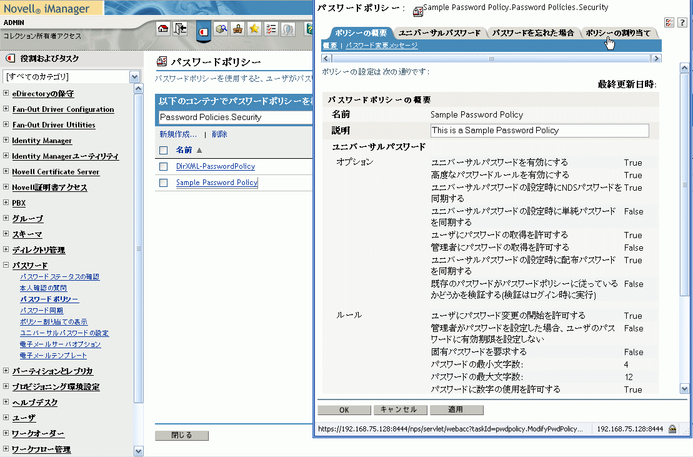Click the 説明 description text field
This screenshot has width=693, height=457.
point(540,131)
